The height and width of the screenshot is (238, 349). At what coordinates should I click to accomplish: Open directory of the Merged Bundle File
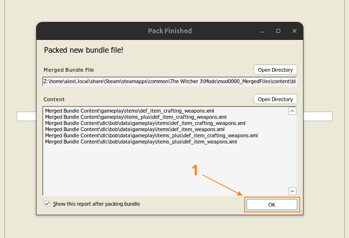point(275,70)
